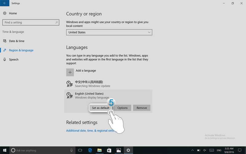Click the search magnifier icon
The width and height of the screenshot is (246, 154).
tap(57, 22)
